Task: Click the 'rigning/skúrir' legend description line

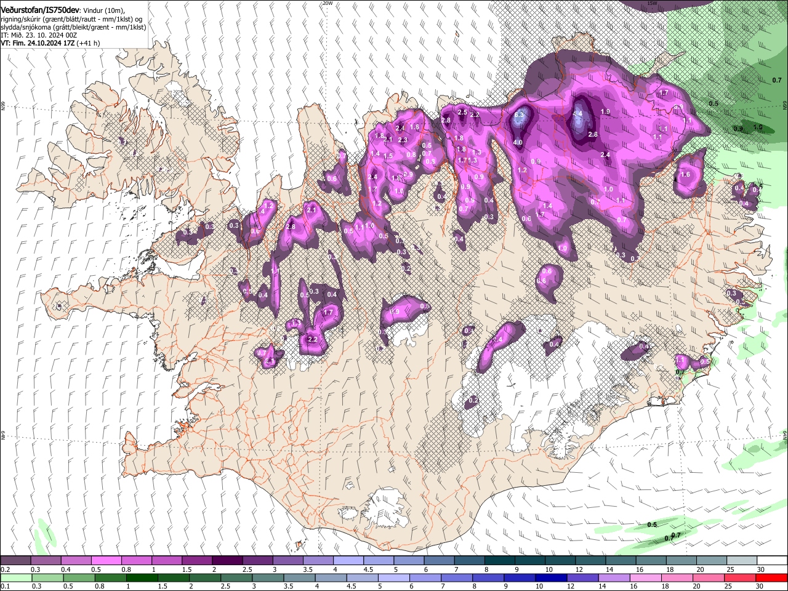Action: (72, 19)
